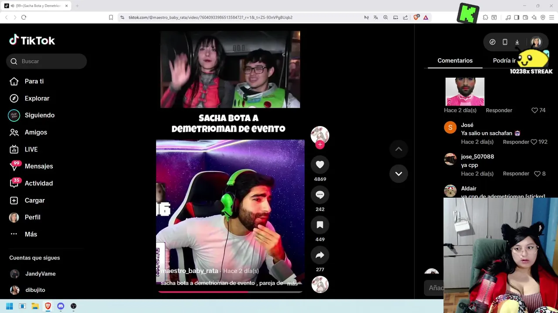Go to next video down arrow

[398, 173]
